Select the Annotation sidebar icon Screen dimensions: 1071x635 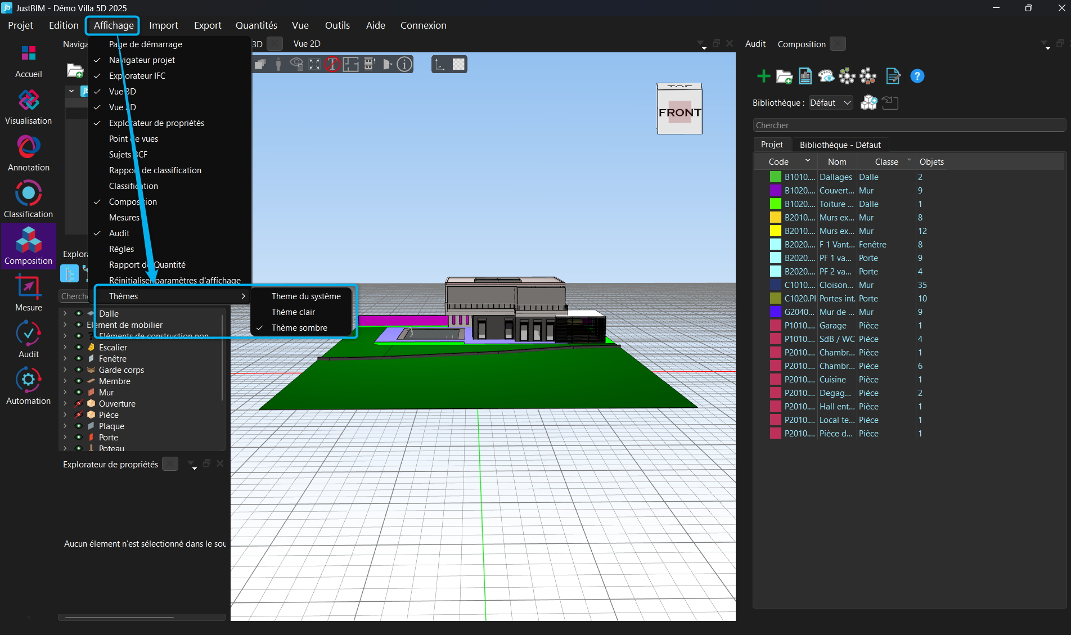click(x=28, y=148)
